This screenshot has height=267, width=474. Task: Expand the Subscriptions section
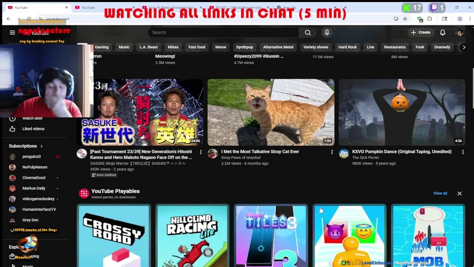coord(26,146)
